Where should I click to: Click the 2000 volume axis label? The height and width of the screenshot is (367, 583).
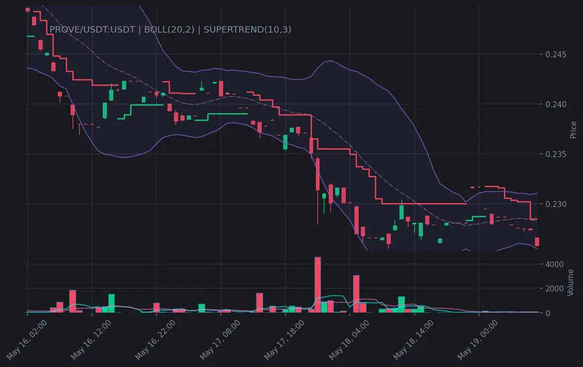coord(554,288)
